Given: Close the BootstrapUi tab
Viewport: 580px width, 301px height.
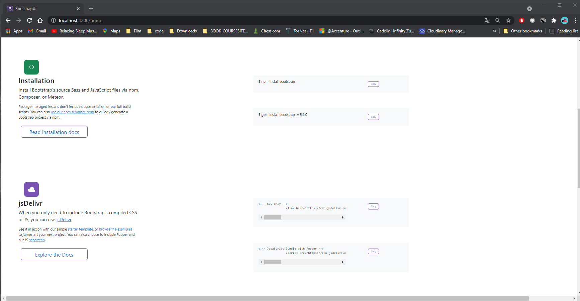Looking at the screenshot, I should pos(78,9).
